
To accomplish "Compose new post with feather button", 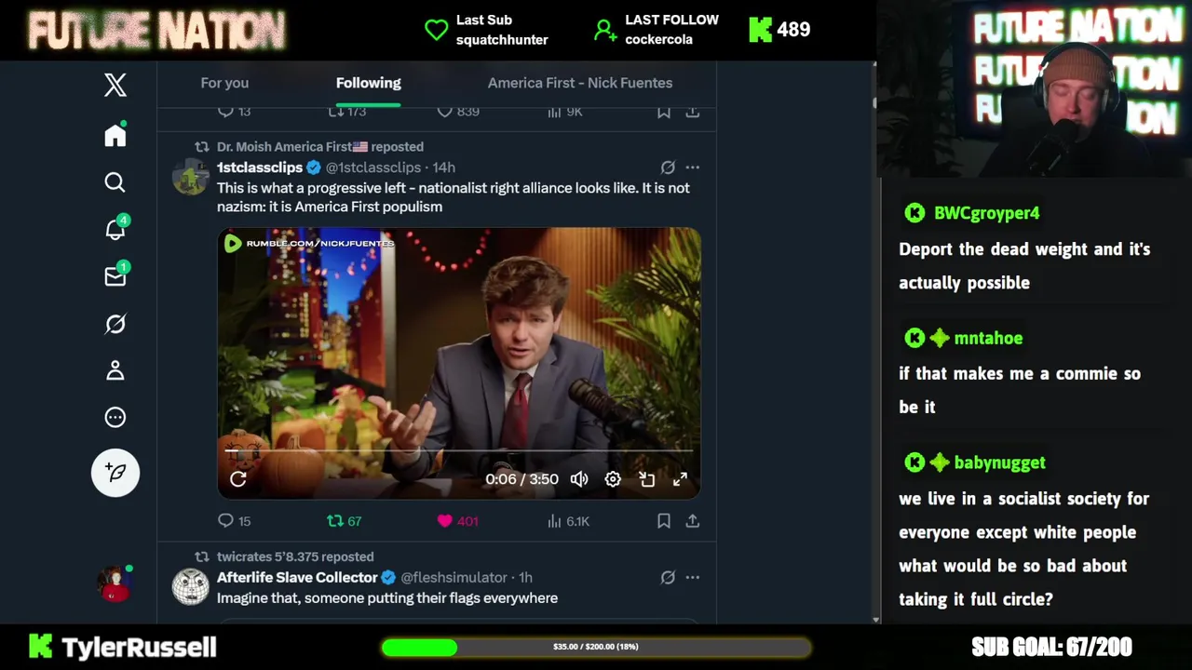I will tap(115, 473).
